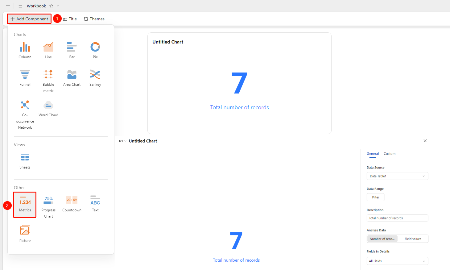
Task: Add a Co-occurrence Network chart
Action: coord(25,114)
